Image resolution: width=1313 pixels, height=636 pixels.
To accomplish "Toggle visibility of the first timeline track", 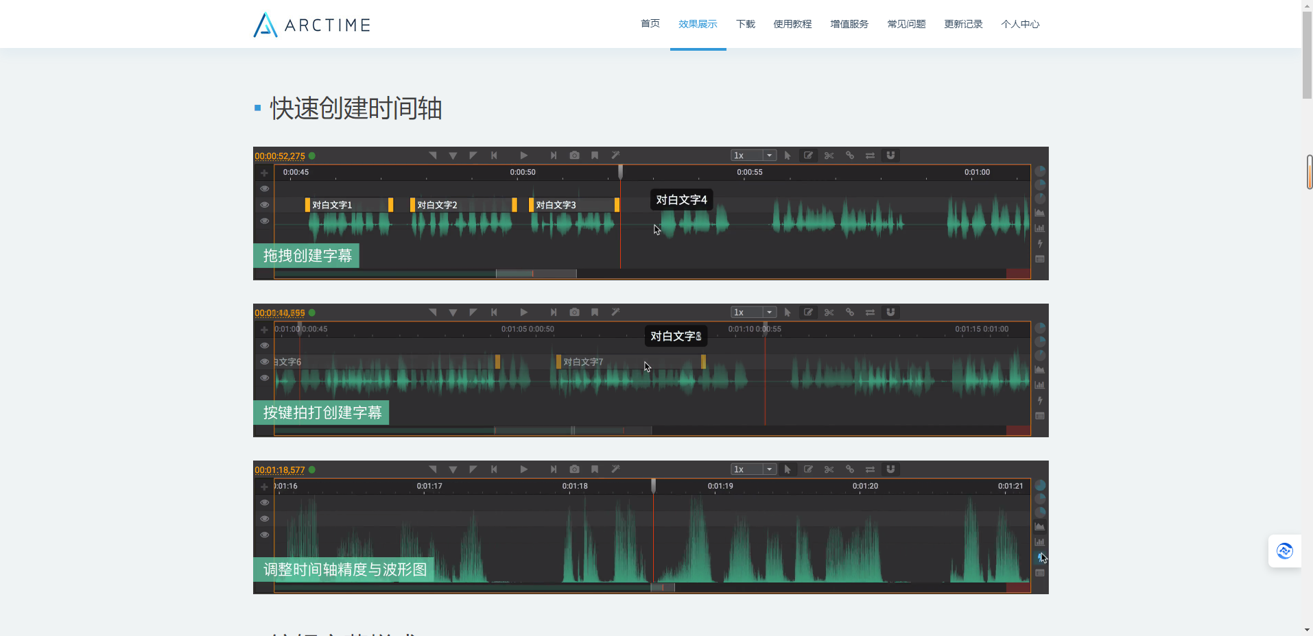I will [263, 188].
